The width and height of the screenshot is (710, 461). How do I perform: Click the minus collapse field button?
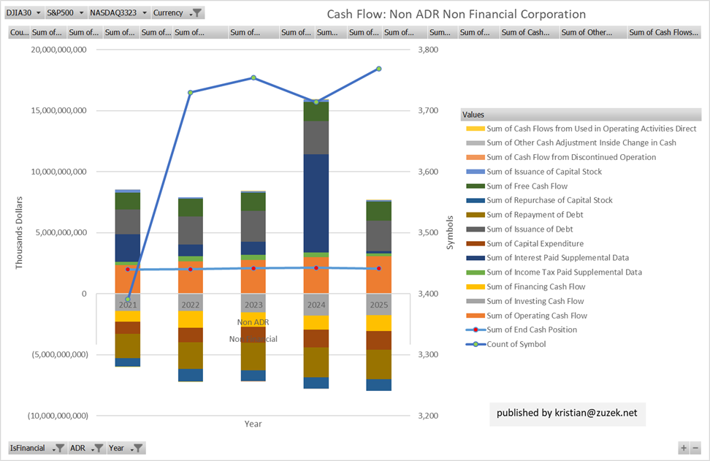pyautogui.click(x=695, y=448)
